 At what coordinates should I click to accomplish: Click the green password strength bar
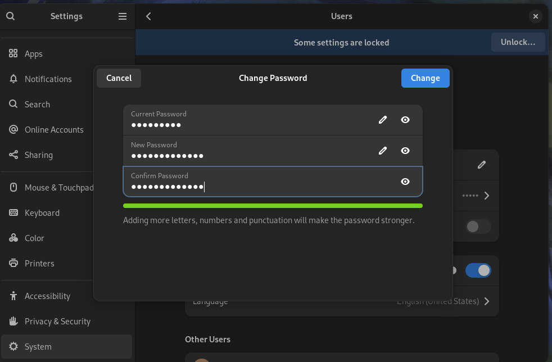(273, 206)
